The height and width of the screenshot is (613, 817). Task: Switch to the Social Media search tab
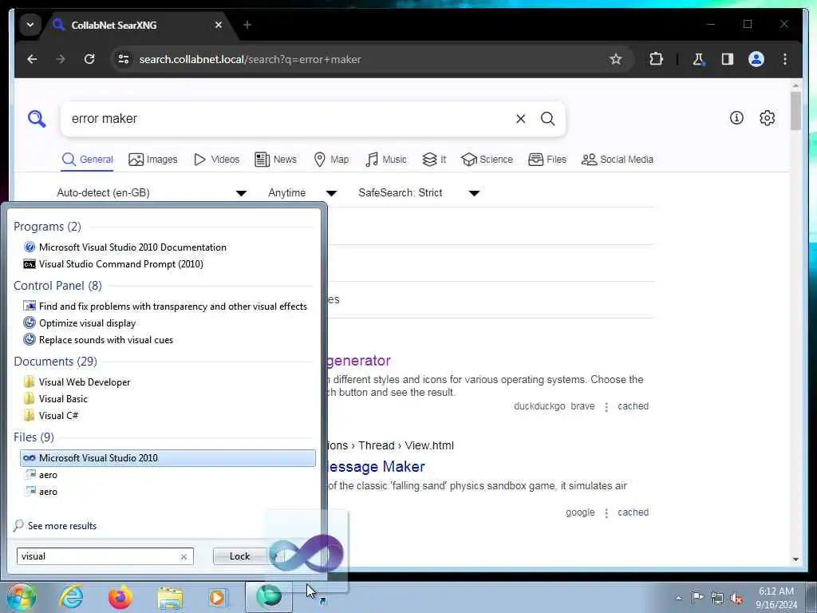[x=618, y=160]
